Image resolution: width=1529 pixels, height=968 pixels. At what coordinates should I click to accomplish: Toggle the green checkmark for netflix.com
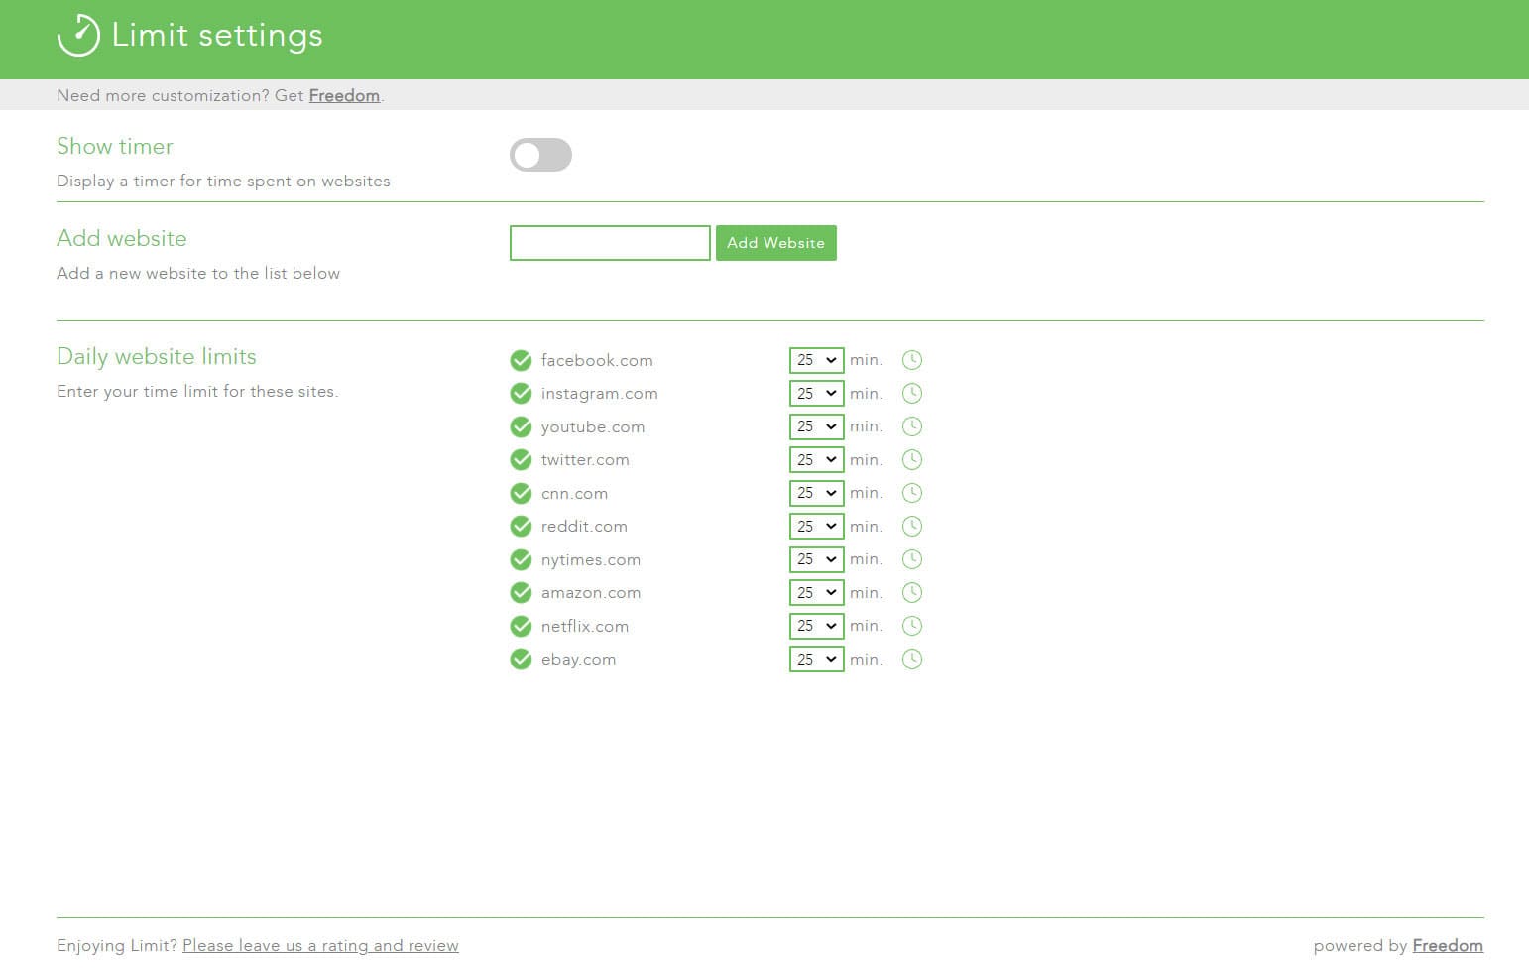pos(522,626)
